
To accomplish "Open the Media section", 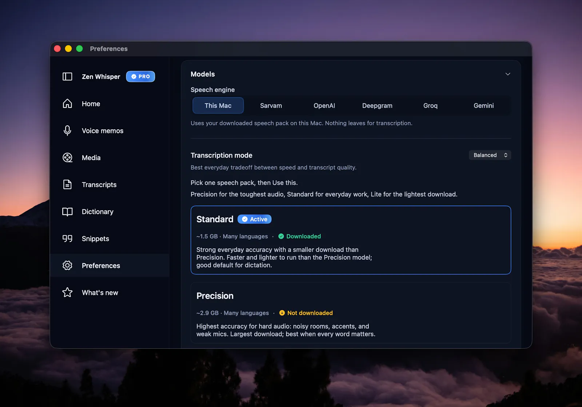I will 109,158.
